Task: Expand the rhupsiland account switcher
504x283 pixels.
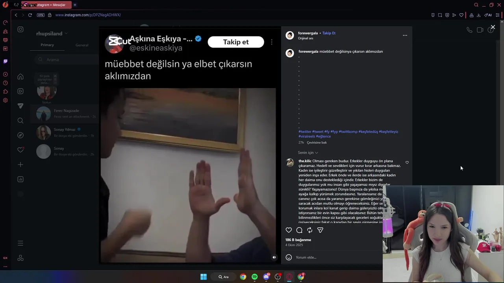Action: [52, 33]
